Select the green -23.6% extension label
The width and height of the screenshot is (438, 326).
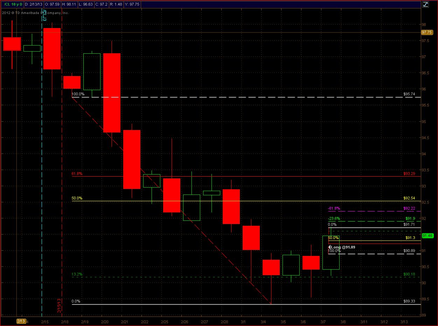tap(334, 218)
